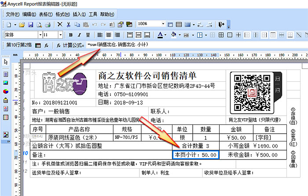The height and width of the screenshot is (196, 308).
Task: Click the fx function icon beside cell name
Action: coord(47,46)
